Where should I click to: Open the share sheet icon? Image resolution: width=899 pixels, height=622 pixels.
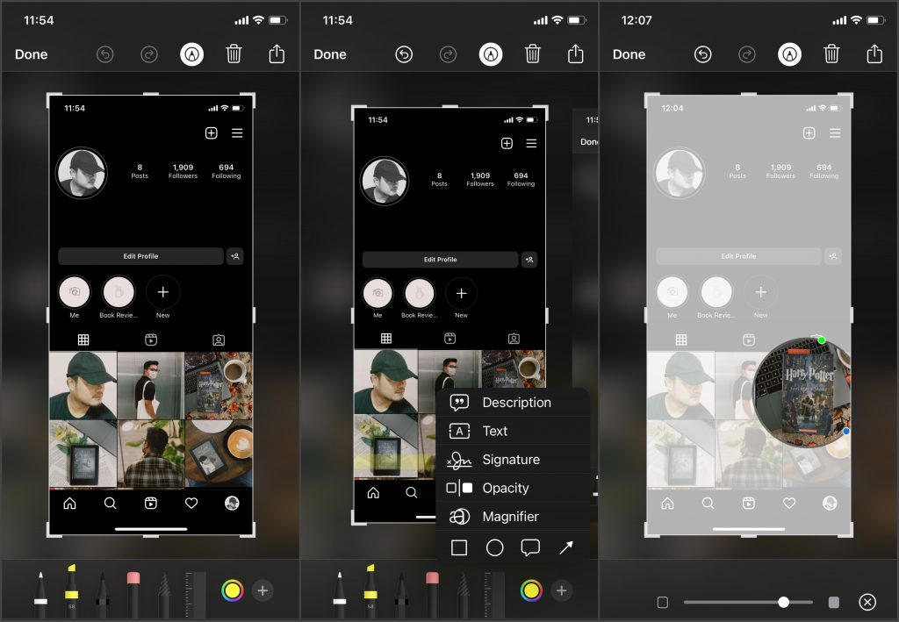tap(276, 54)
